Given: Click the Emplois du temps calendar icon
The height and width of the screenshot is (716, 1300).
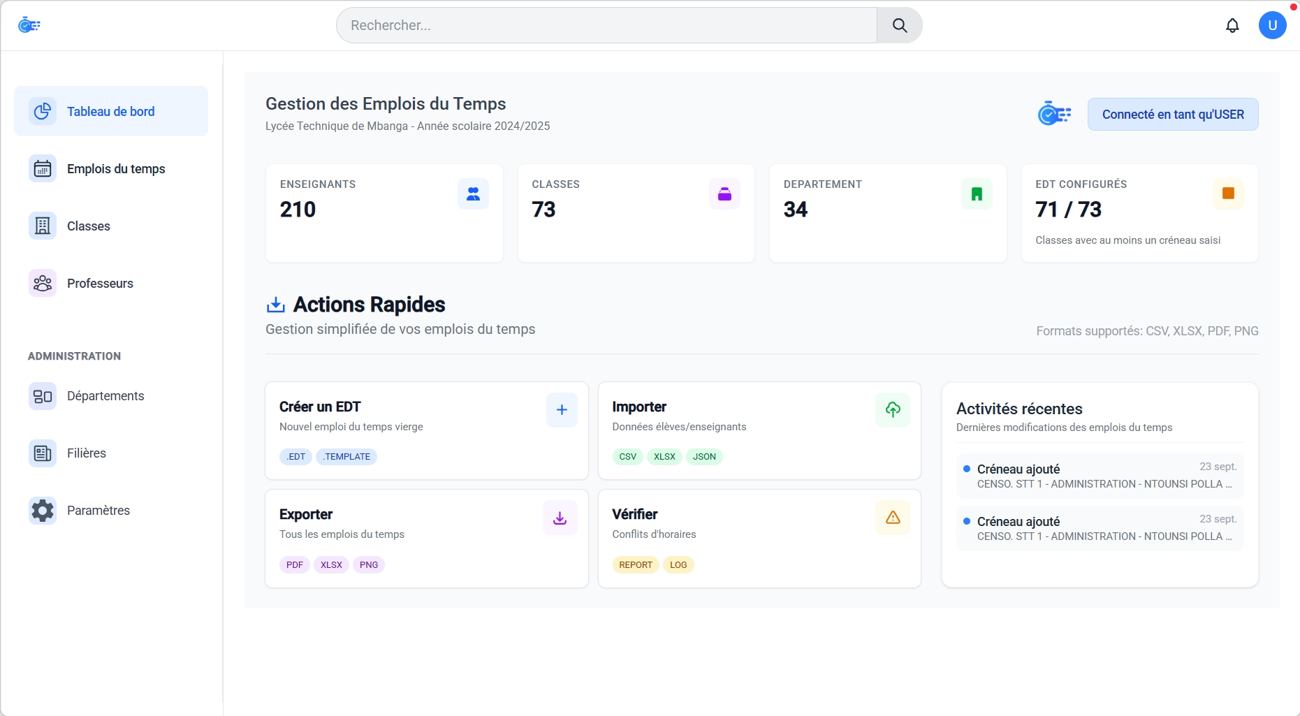Looking at the screenshot, I should pos(43,168).
